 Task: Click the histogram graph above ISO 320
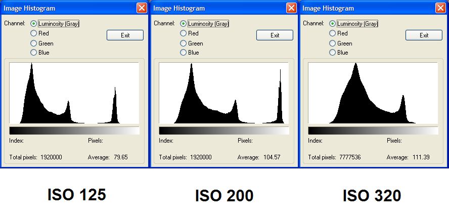click(373, 93)
